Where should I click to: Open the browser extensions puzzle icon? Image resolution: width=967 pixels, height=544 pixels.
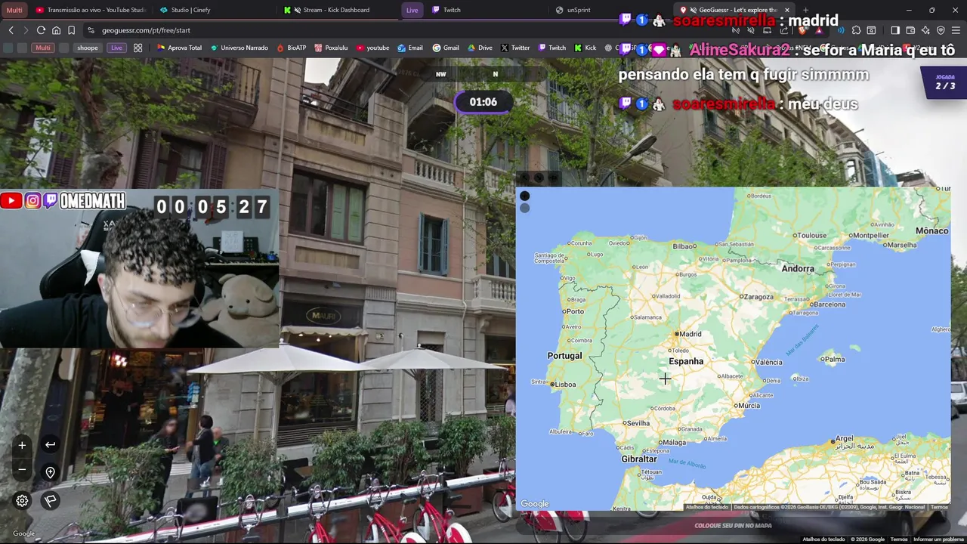856,30
